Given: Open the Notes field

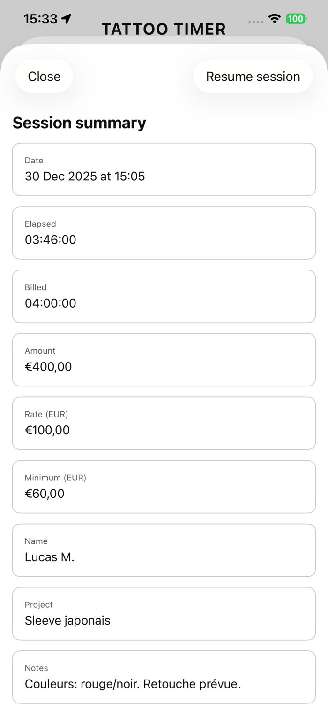Looking at the screenshot, I should point(164,677).
